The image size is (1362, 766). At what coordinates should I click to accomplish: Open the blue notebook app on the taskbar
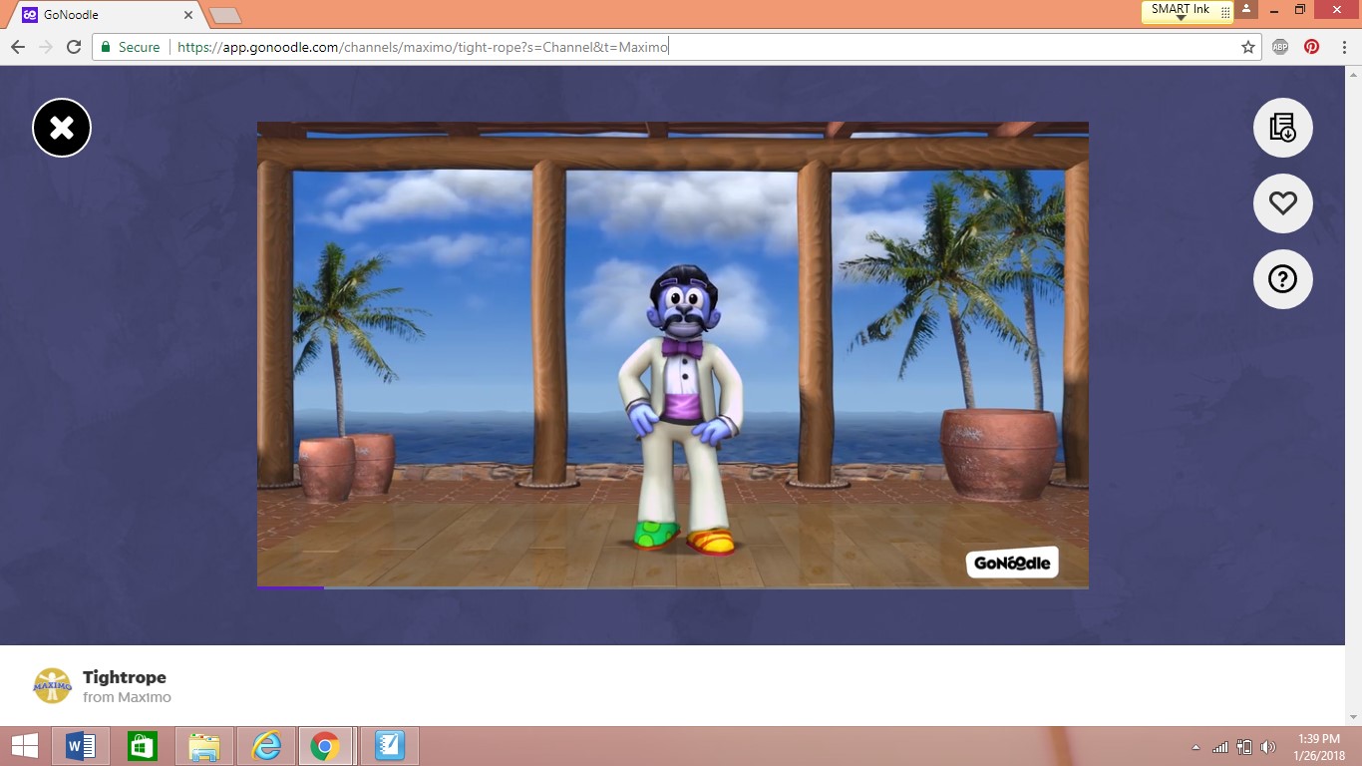389,746
